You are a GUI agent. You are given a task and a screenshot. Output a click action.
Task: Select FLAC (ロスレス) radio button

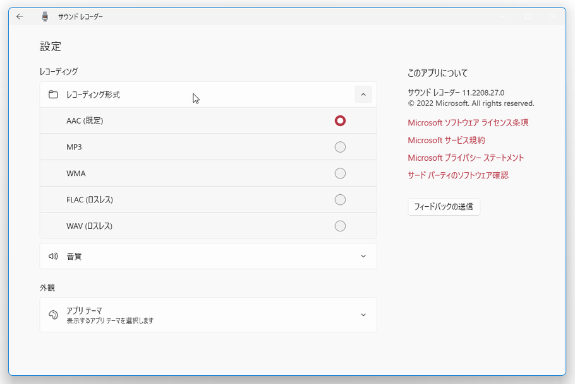tap(340, 199)
